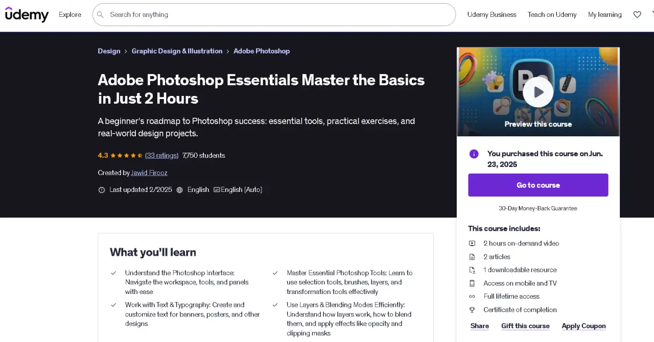Click the articles document icon
The image size is (654, 342).
(472, 257)
